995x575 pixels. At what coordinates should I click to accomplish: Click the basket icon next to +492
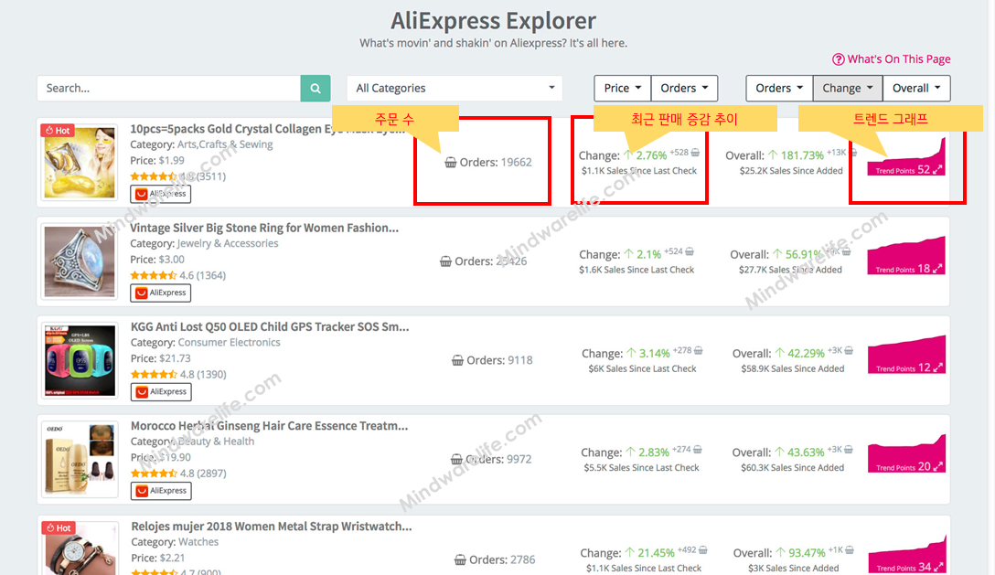[x=703, y=549]
